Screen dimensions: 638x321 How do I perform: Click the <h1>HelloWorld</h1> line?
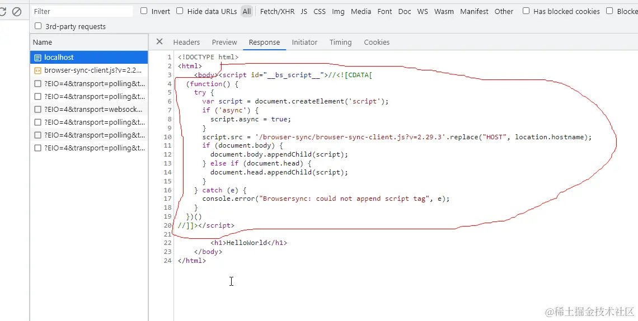pos(248,243)
